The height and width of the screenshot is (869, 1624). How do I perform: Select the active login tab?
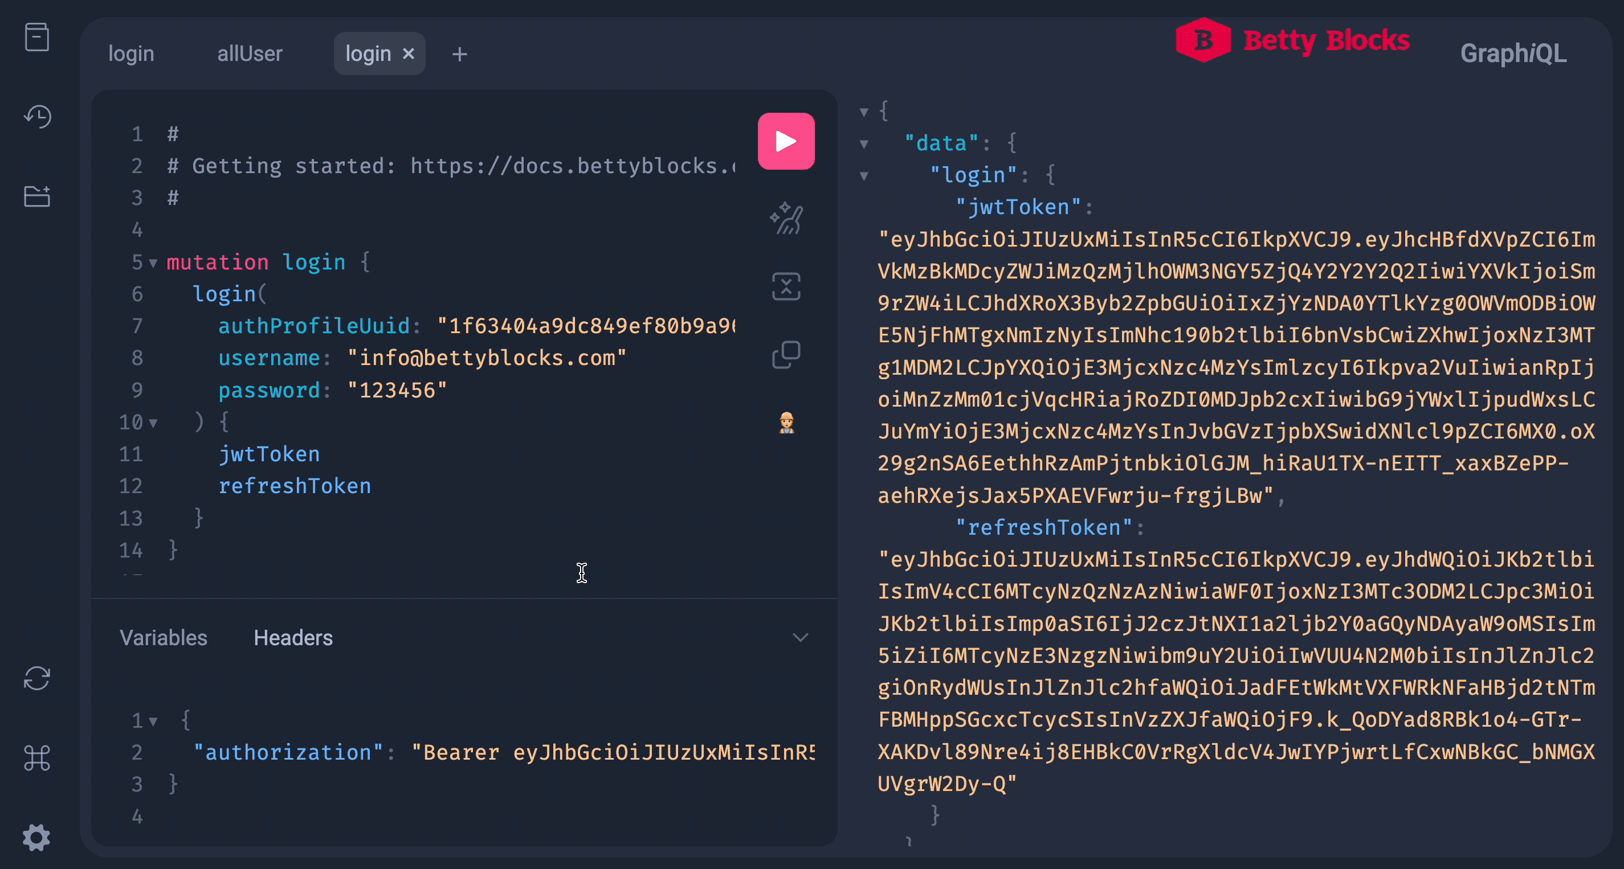point(368,54)
